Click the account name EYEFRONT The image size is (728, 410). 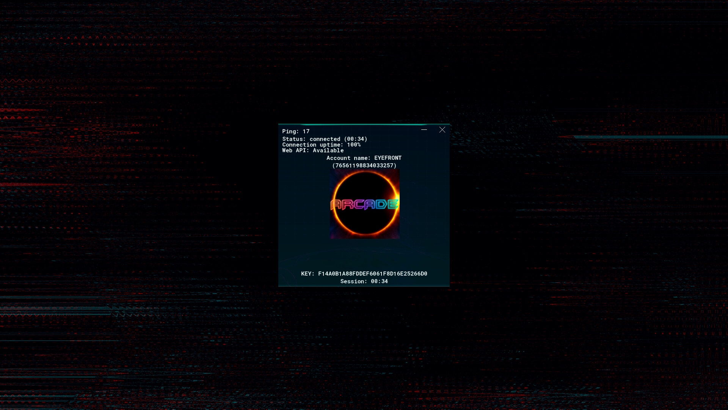(x=388, y=158)
